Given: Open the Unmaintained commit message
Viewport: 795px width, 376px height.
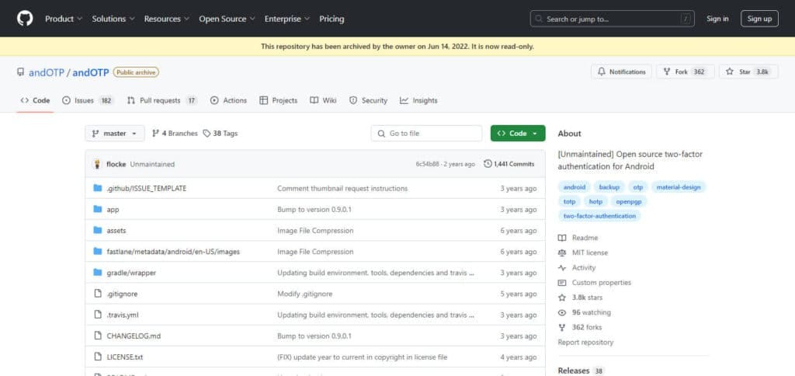Looking at the screenshot, I should point(152,165).
